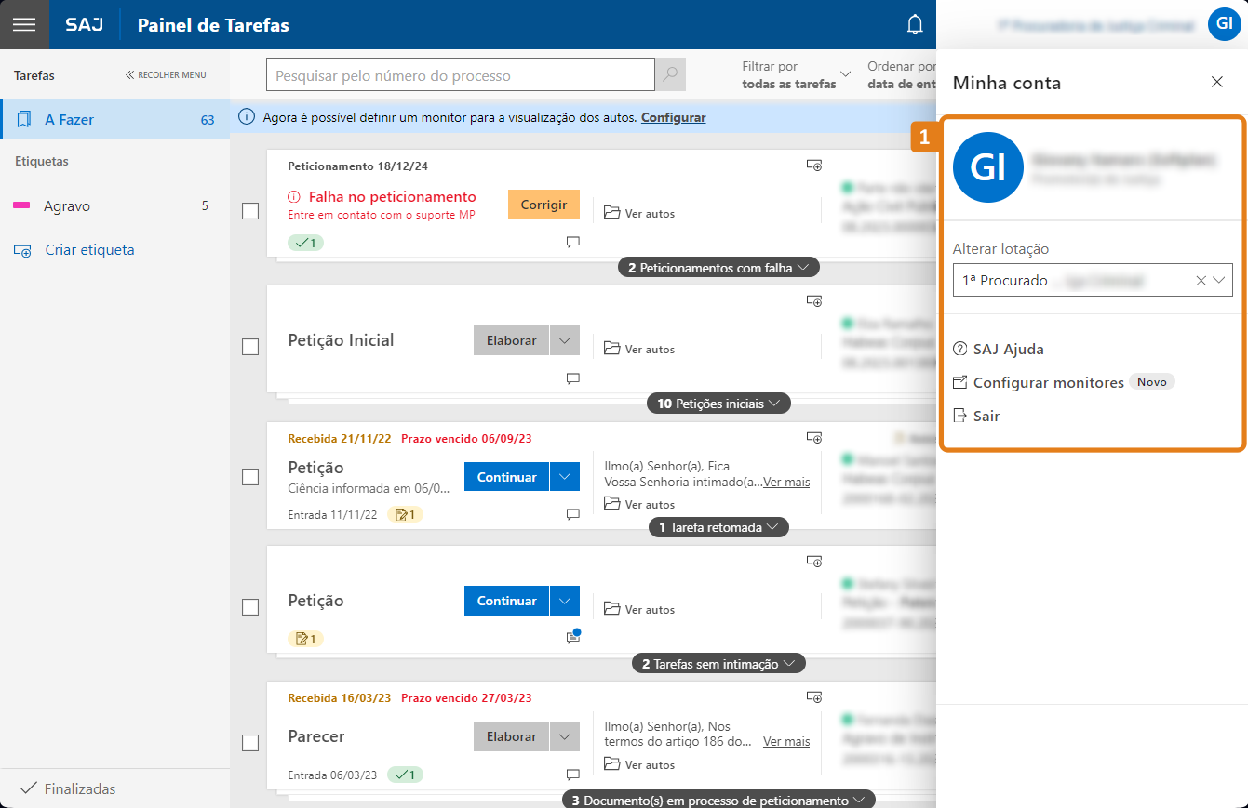1248x808 pixels.
Task: Click the notification bell
Action: tap(915, 25)
